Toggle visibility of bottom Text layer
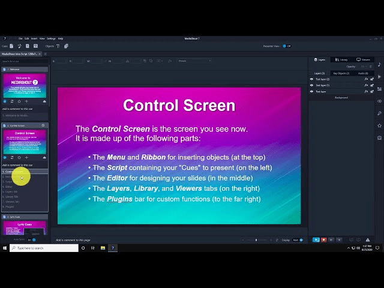The width and height of the screenshot is (384, 288). tap(311, 92)
